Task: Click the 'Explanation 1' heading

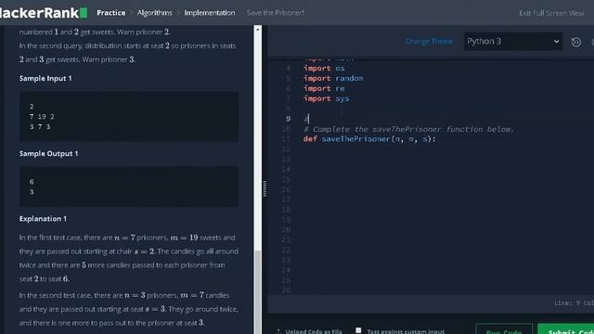Action: 43,219
